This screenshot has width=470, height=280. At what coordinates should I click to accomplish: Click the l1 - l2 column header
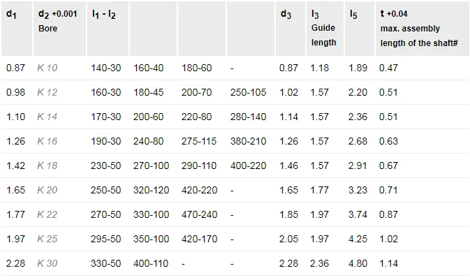103,14
